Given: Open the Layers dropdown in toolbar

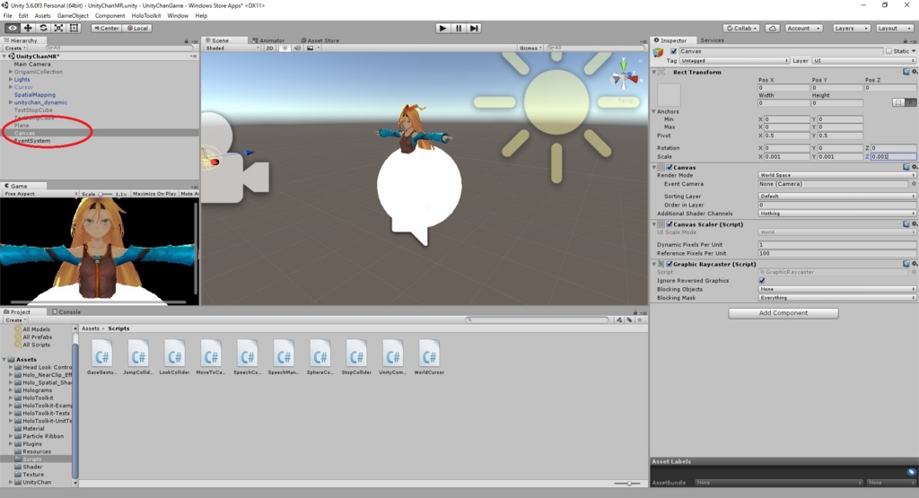Looking at the screenshot, I should click(851, 28).
